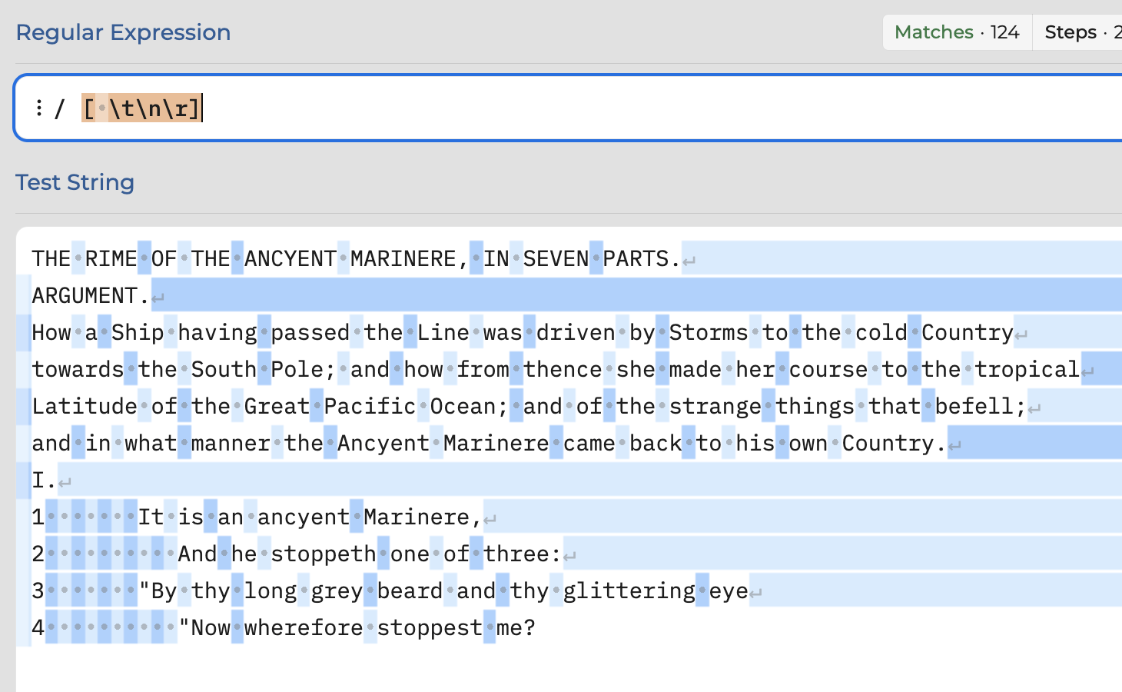Click the word Ship in the test string
Viewport: 1122px width, 692px height.
[x=138, y=332]
